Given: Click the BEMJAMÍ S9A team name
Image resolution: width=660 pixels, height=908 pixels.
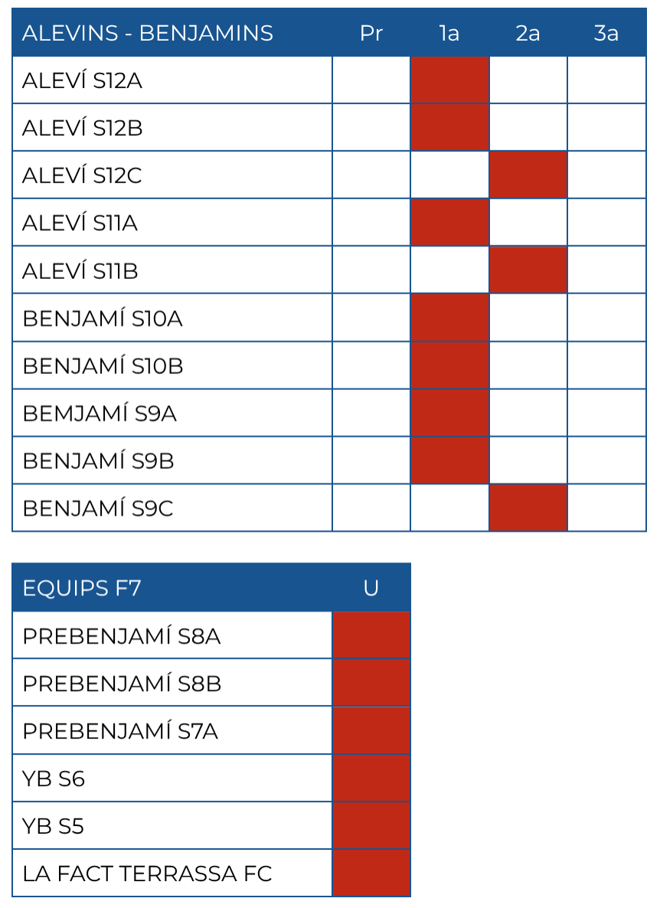Looking at the screenshot, I should pyautogui.click(x=100, y=414).
